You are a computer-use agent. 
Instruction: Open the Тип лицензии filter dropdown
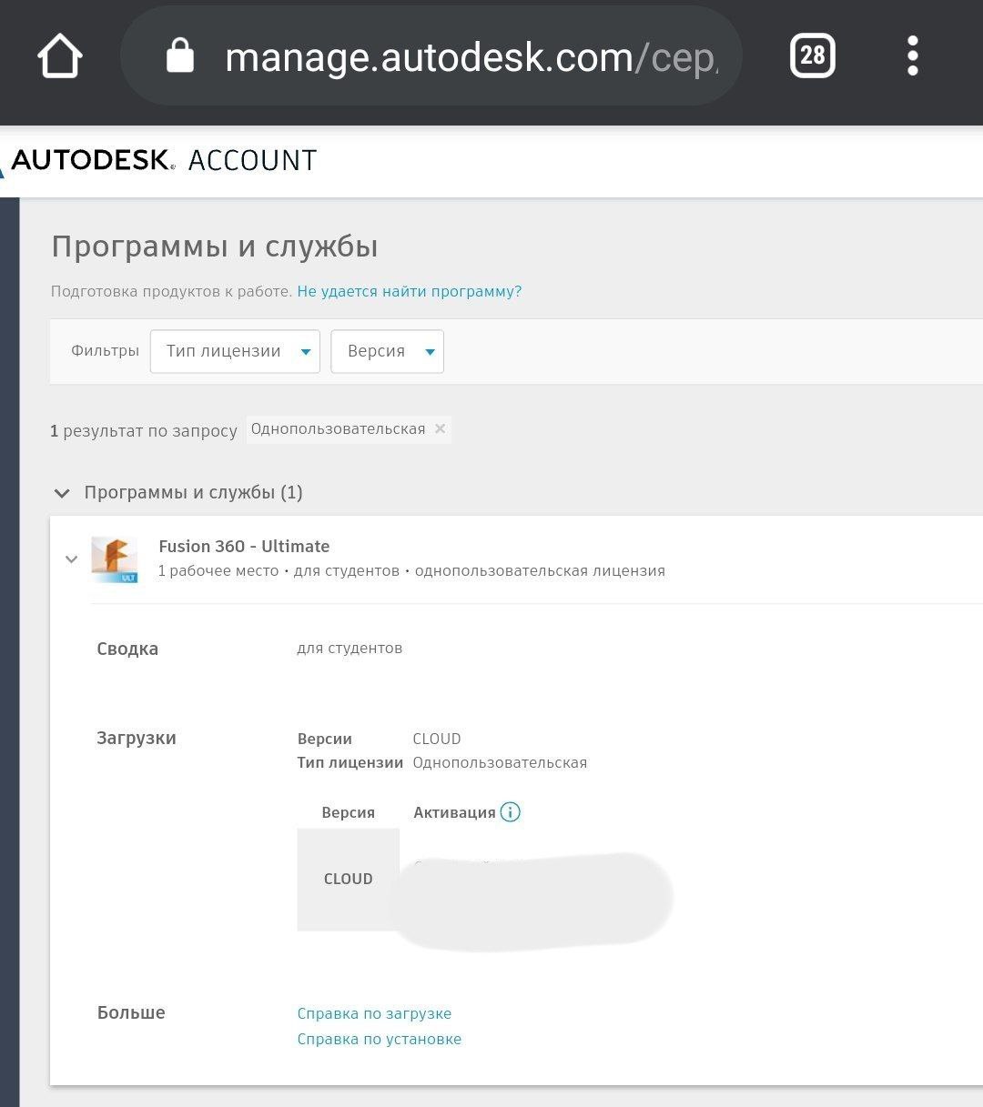pos(235,351)
